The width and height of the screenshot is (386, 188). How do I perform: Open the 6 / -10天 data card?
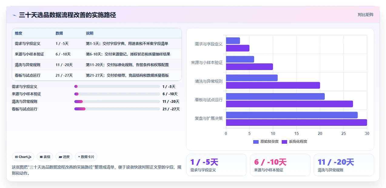point(280,165)
